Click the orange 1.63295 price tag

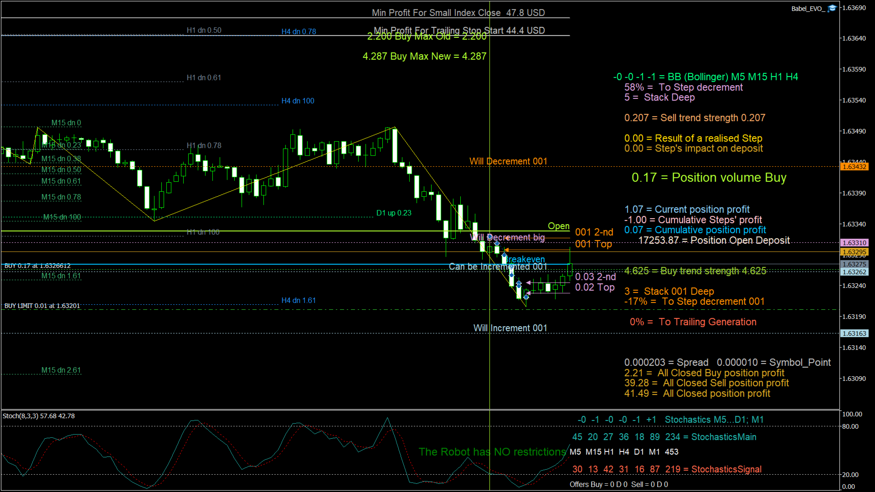coord(854,252)
